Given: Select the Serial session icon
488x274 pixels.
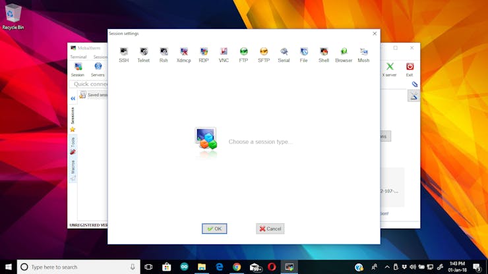Looking at the screenshot, I should pyautogui.click(x=284, y=55).
